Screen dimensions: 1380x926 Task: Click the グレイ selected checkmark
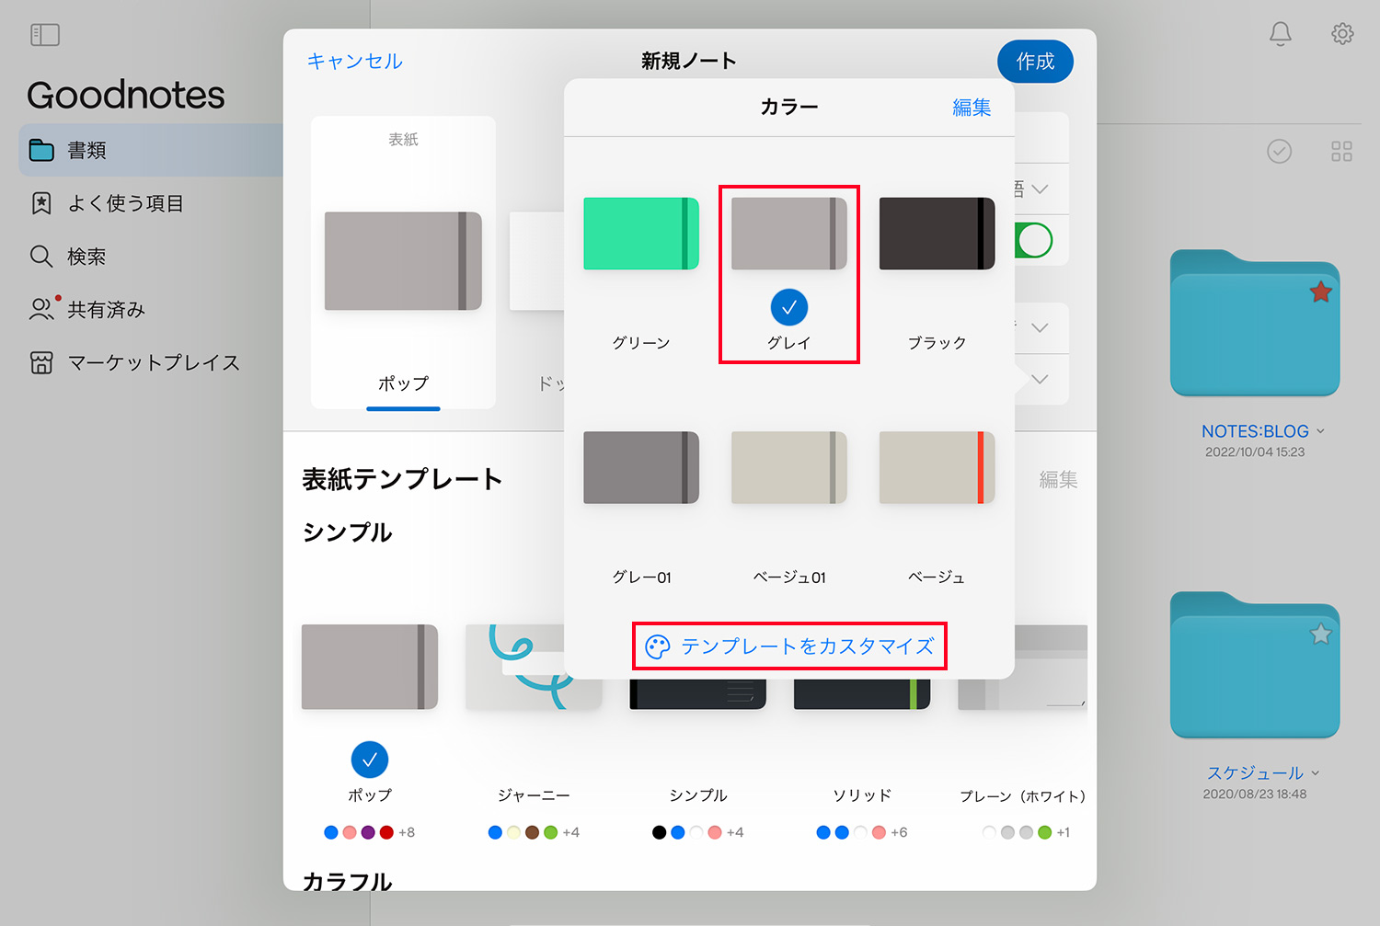(789, 307)
